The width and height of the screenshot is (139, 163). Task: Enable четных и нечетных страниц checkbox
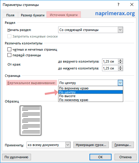[9, 49]
